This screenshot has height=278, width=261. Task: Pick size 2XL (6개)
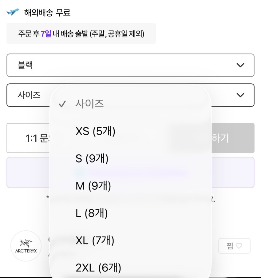click(98, 268)
